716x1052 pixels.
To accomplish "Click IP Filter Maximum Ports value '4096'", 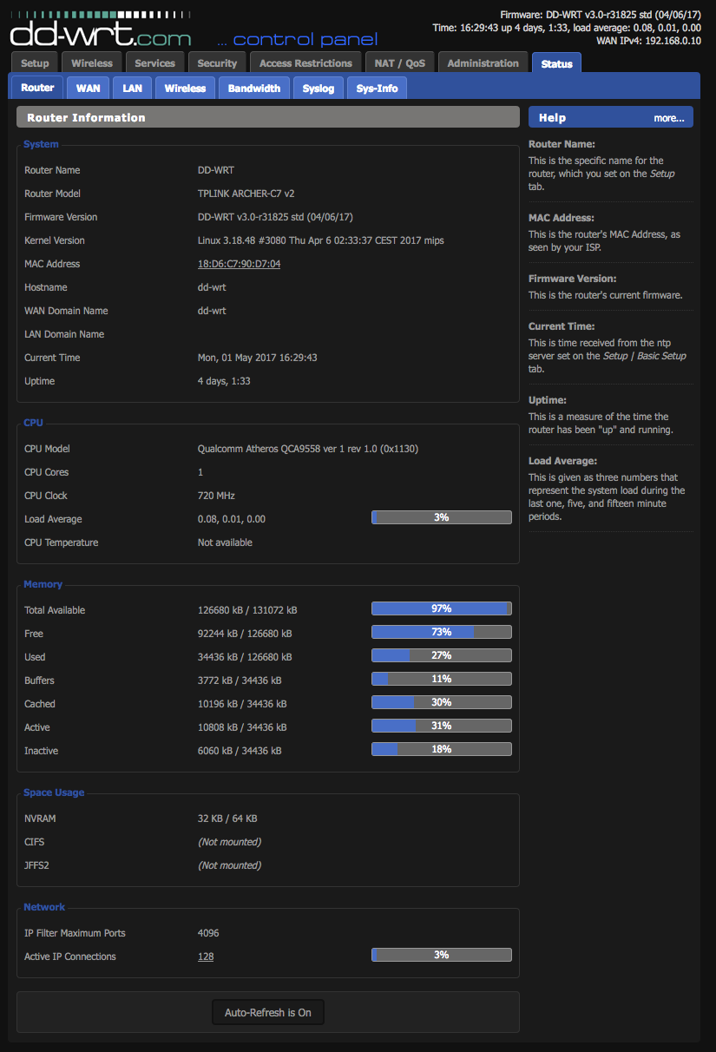I will [x=208, y=933].
